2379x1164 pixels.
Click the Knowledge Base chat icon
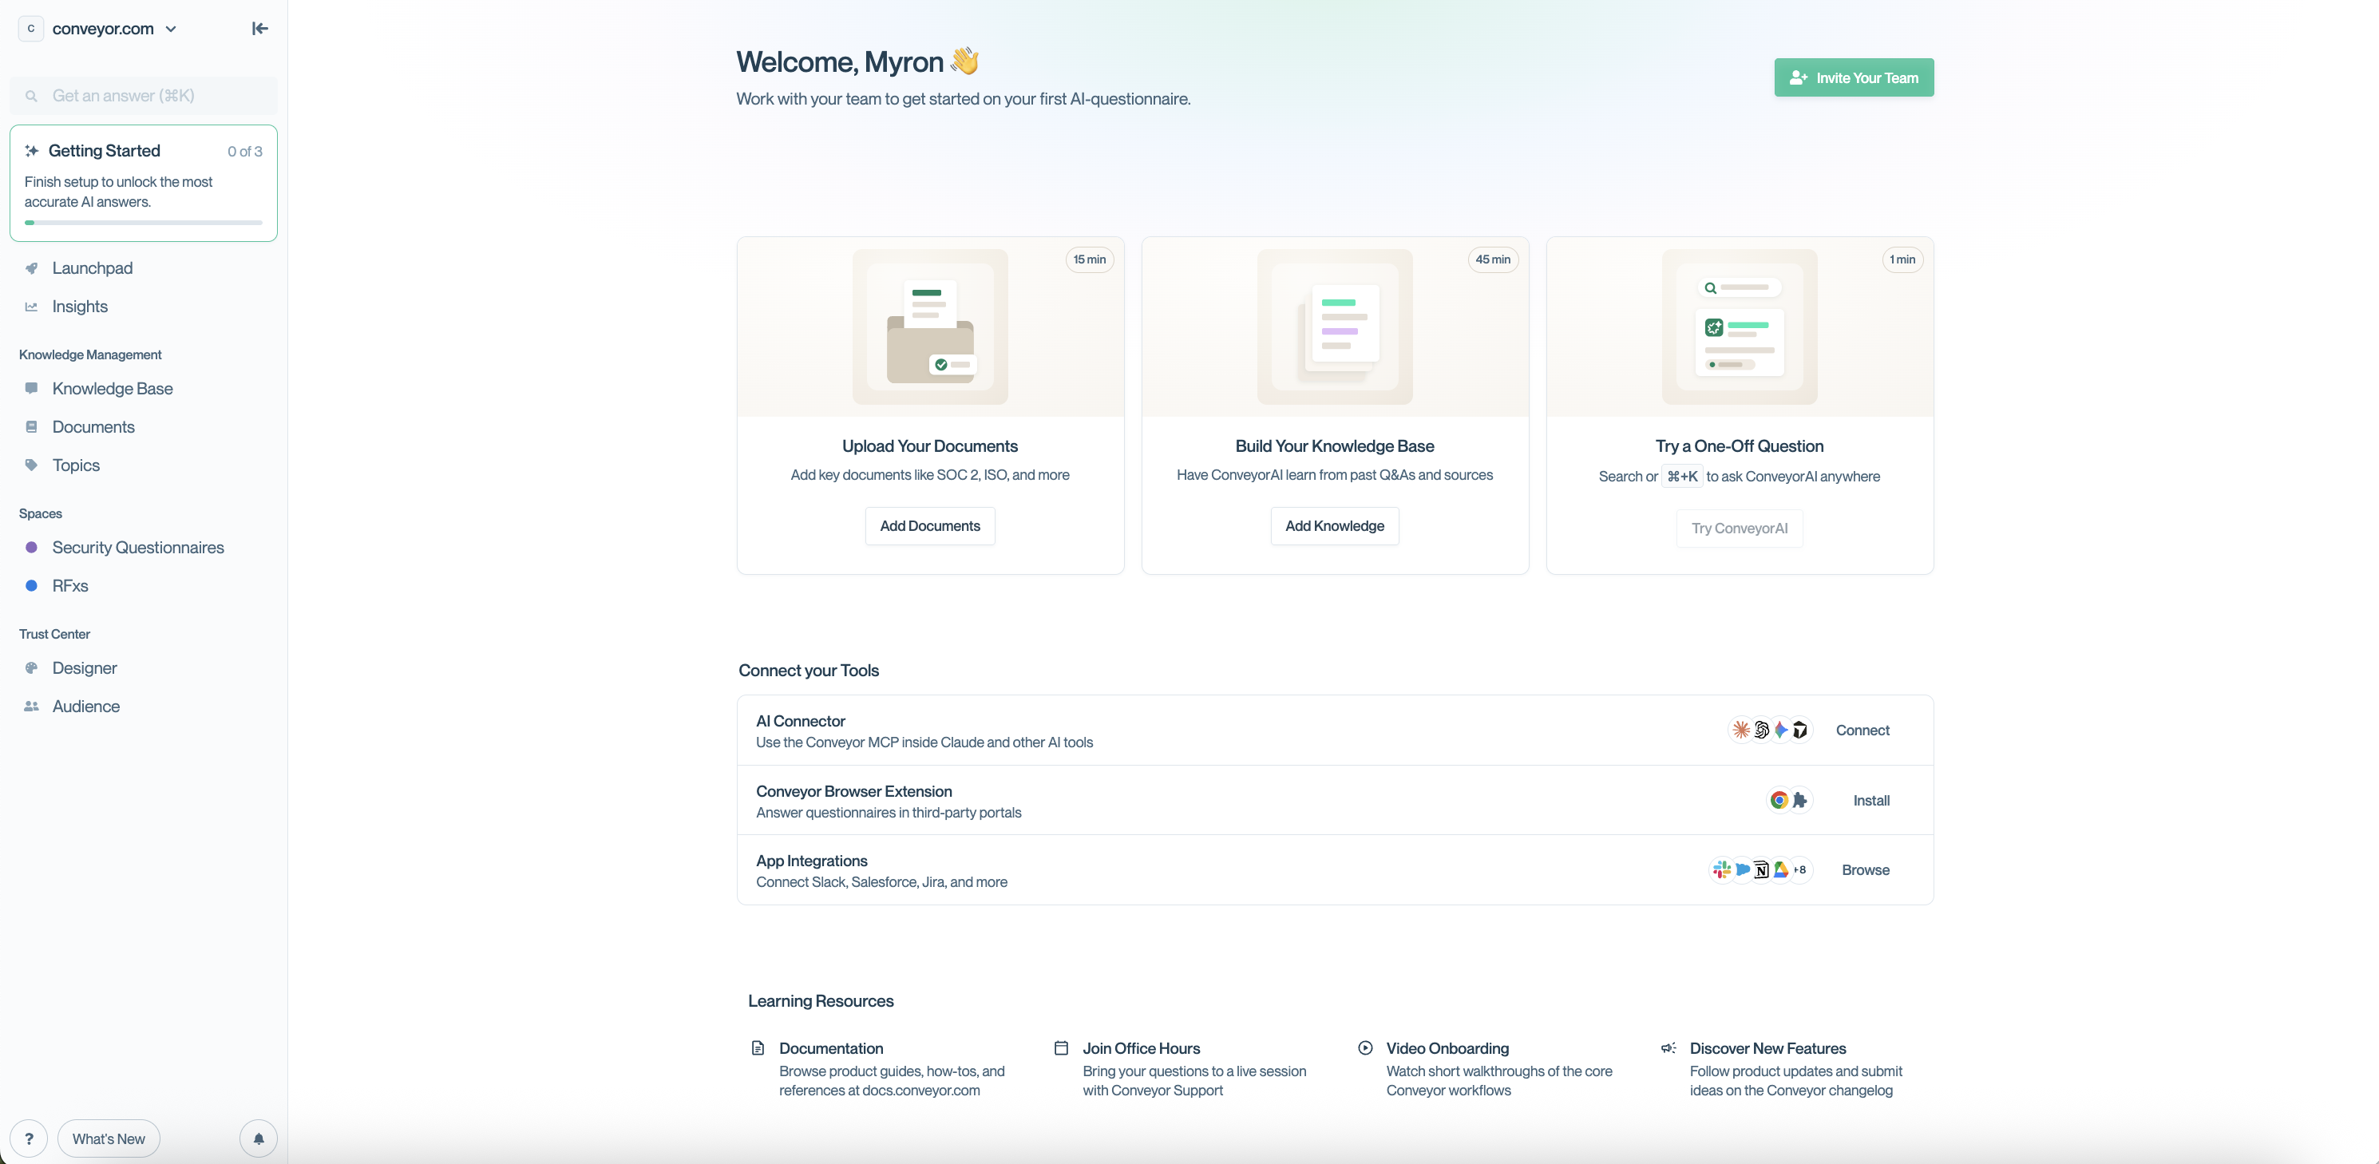coord(31,389)
